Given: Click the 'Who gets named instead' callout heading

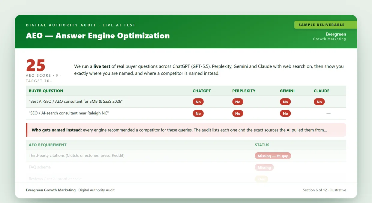Looking at the screenshot, I should click(x=57, y=130).
